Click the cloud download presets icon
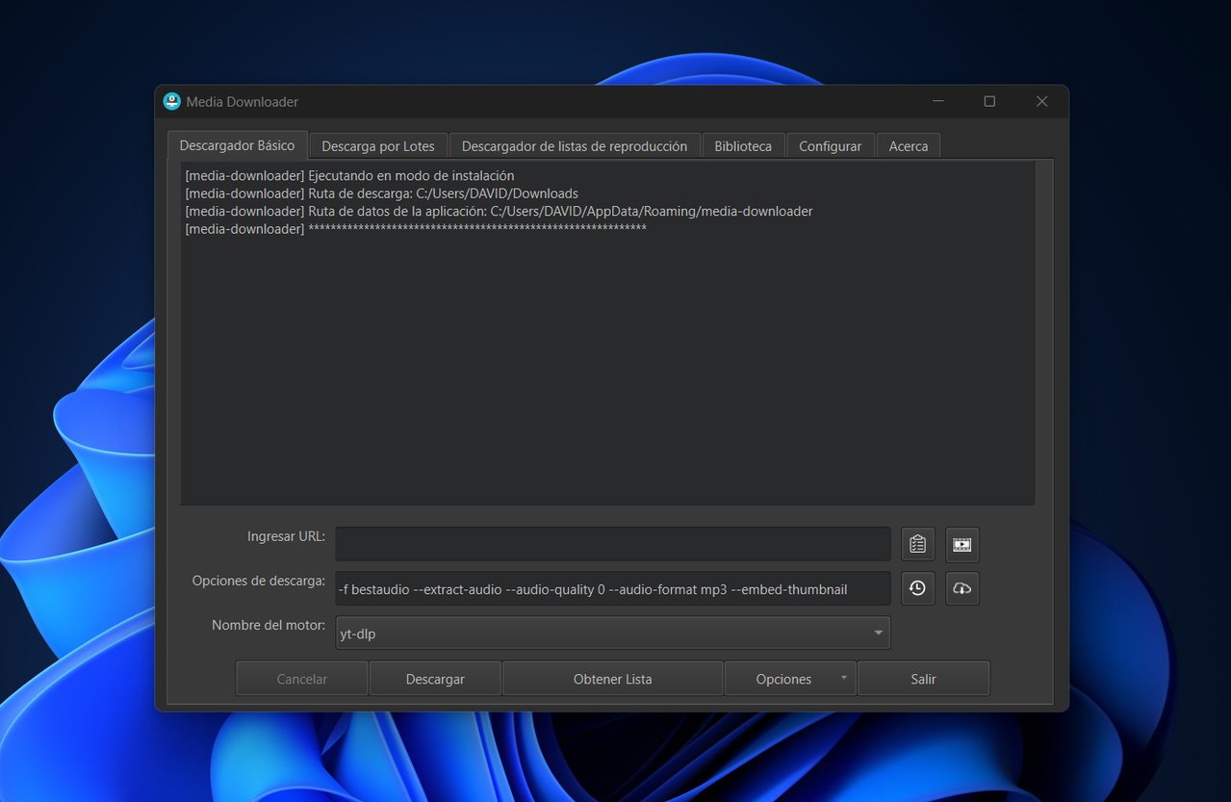The width and height of the screenshot is (1231, 802). click(962, 588)
